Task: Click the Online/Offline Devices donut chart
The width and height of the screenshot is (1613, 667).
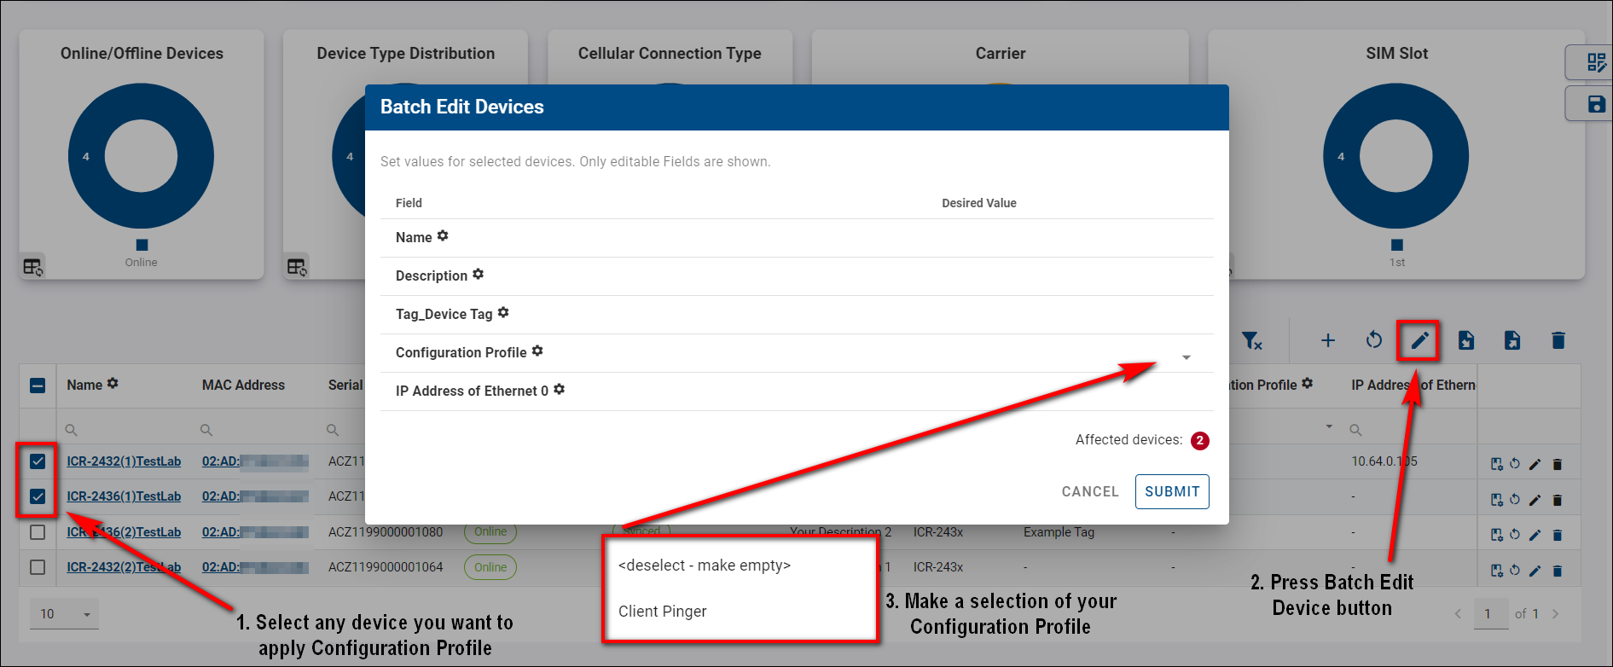Action: click(141, 156)
